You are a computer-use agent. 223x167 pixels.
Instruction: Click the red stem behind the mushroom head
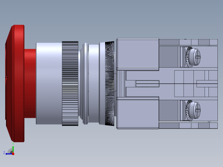pos(30,83)
